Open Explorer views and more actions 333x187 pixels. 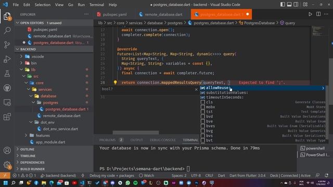point(86,14)
